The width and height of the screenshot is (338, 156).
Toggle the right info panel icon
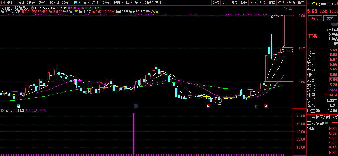(290, 8)
